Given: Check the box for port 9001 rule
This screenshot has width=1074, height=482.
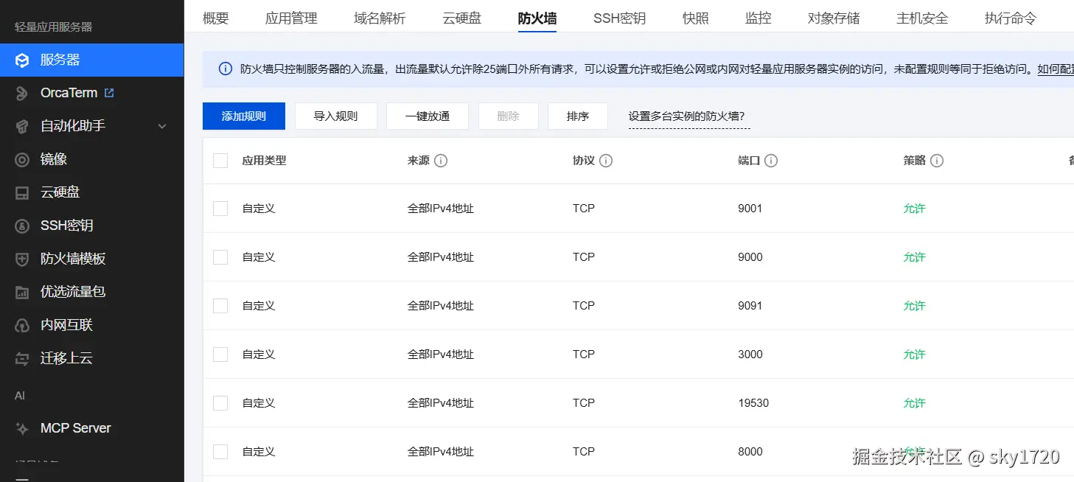Looking at the screenshot, I should click(220, 209).
